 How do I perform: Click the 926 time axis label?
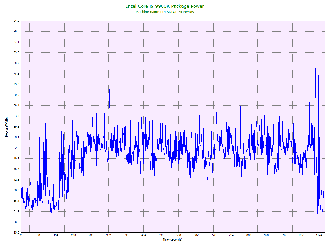(x=266, y=235)
